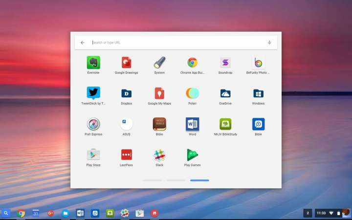The image size is (352, 220).
Task: Open the Files app in the shelf
Action: (66, 213)
